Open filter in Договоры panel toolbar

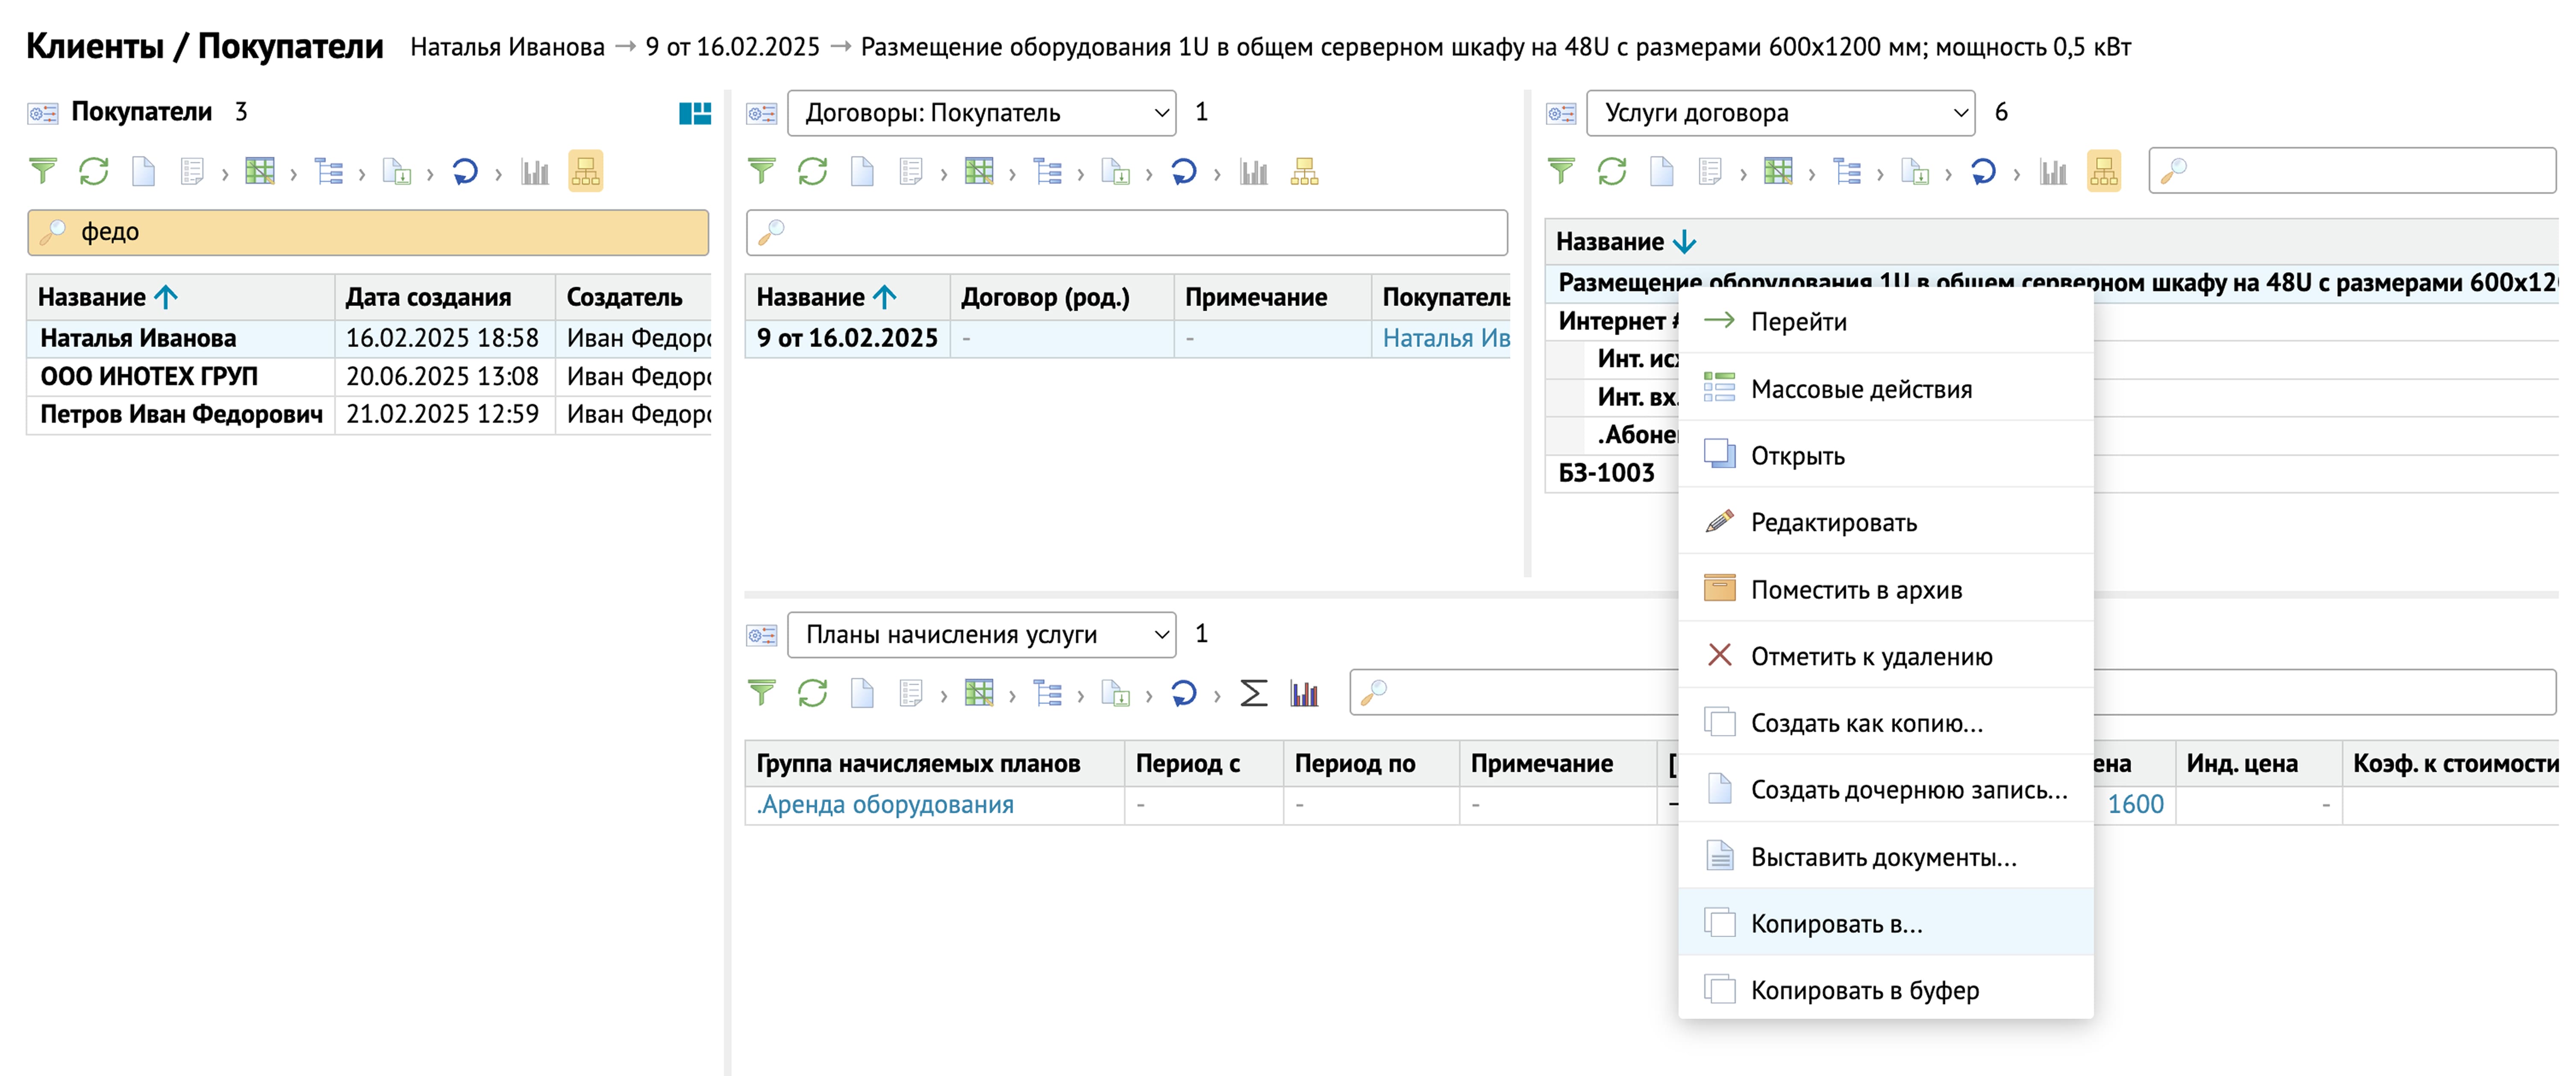coord(762,172)
